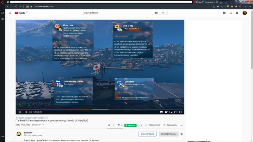Open YouTube notifications bell

[x=237, y=13]
